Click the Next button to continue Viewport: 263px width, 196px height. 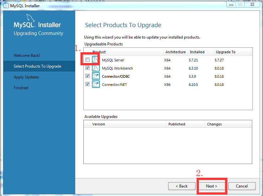pos(211,186)
